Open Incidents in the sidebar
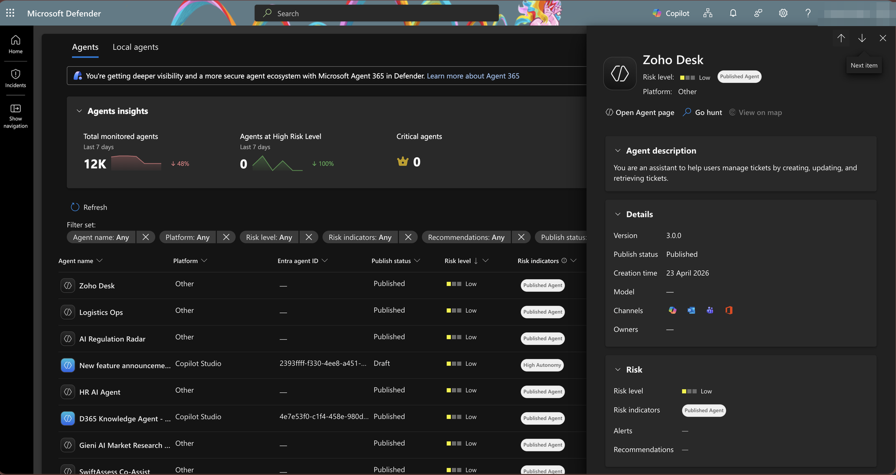The height and width of the screenshot is (475, 896). pyautogui.click(x=16, y=78)
